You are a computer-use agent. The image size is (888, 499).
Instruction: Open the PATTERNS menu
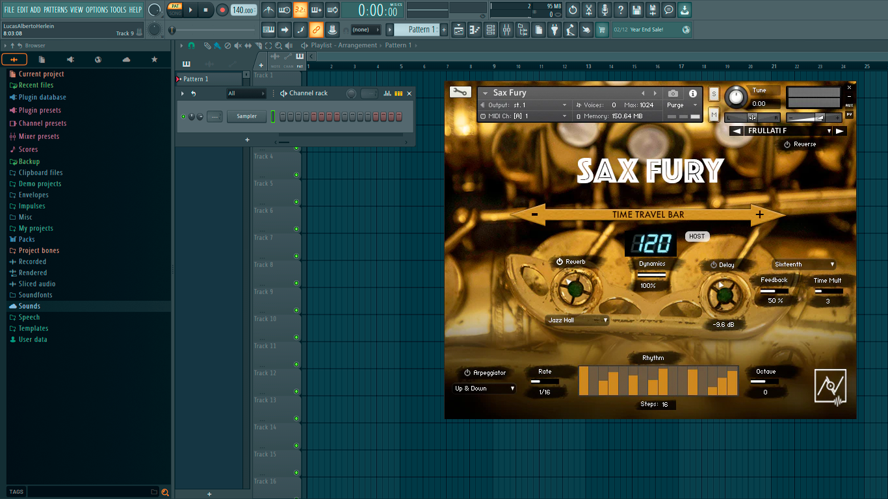point(55,10)
